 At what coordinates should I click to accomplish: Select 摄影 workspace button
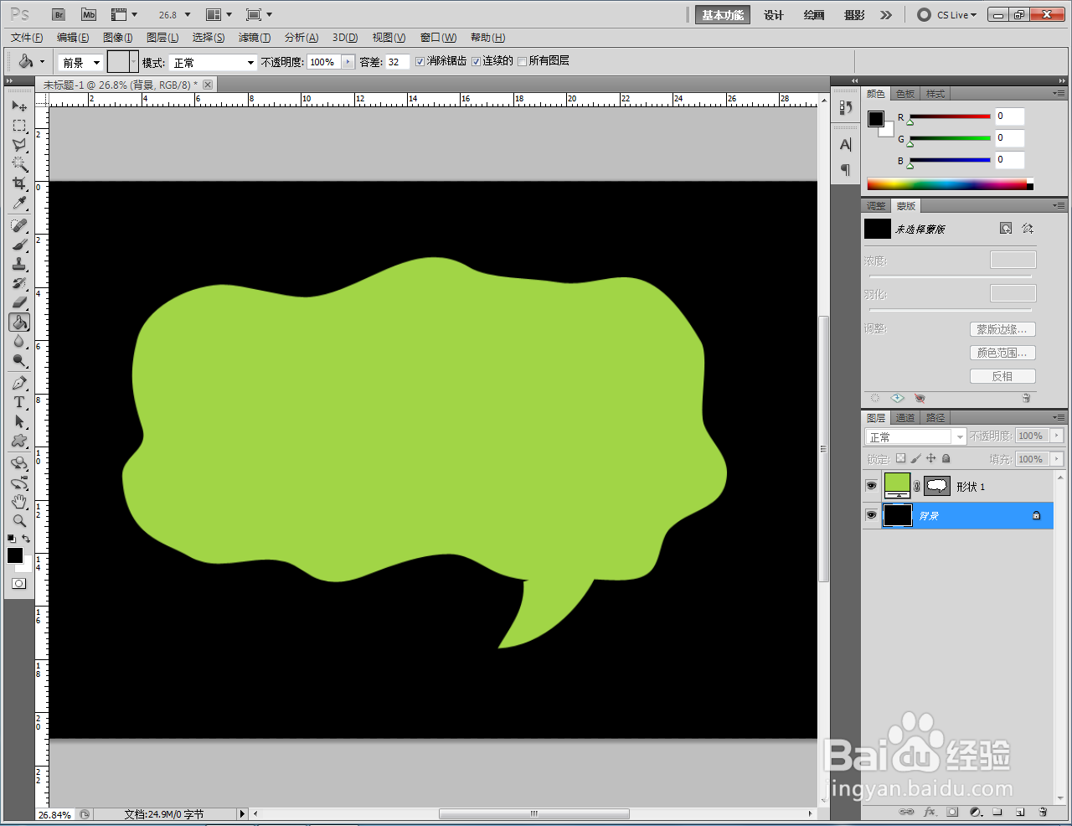854,15
